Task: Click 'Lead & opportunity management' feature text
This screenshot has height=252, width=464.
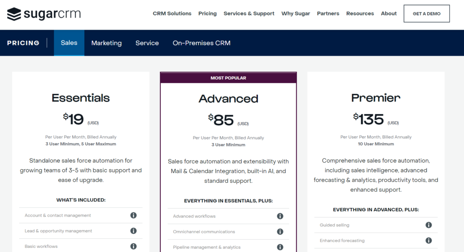Action: pos(58,231)
